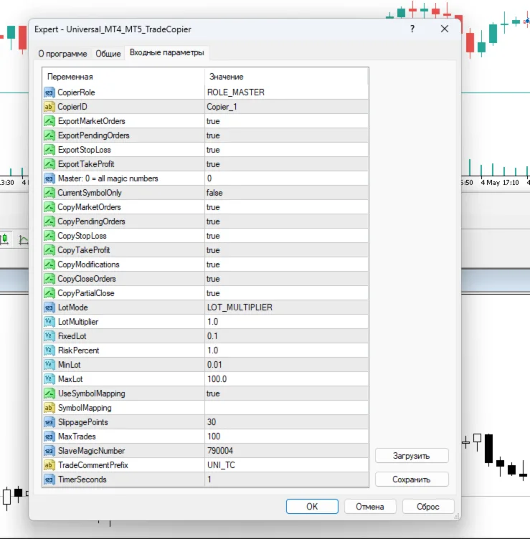530x539 pixels.
Task: Click the CopyStopLoss boolean icon
Action: coord(49,236)
